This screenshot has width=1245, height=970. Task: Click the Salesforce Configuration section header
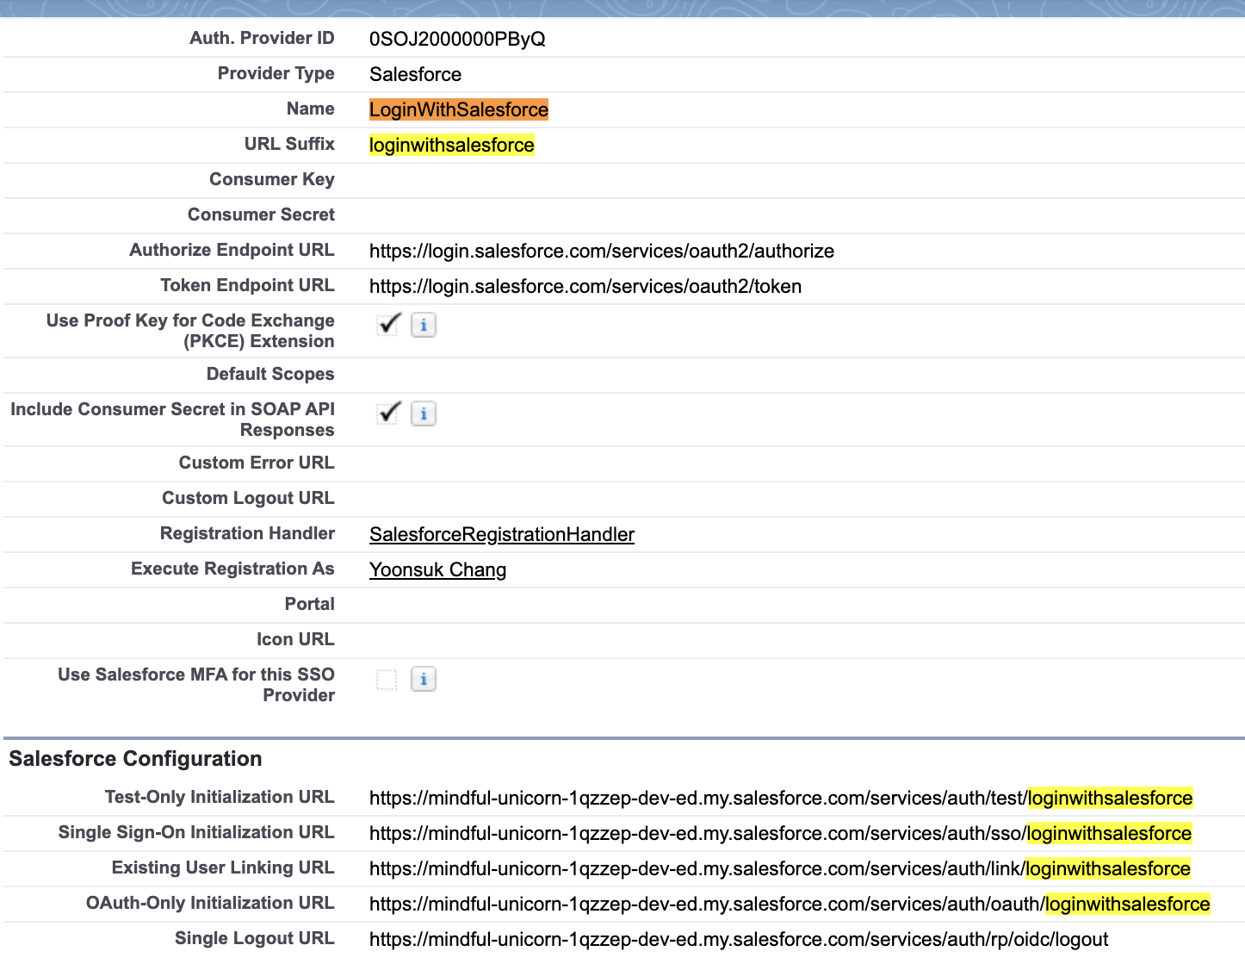tap(134, 759)
